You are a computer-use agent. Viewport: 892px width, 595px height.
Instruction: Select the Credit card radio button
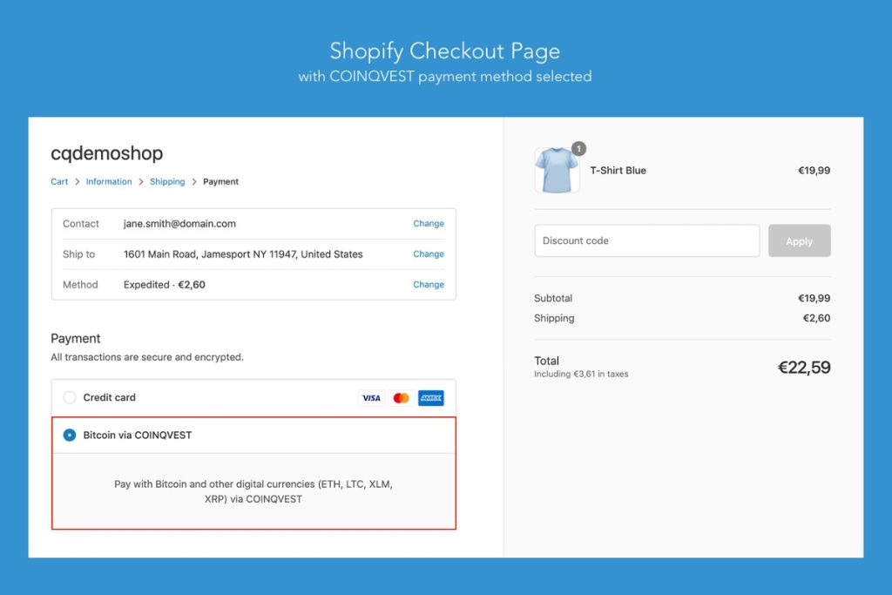pos(70,398)
